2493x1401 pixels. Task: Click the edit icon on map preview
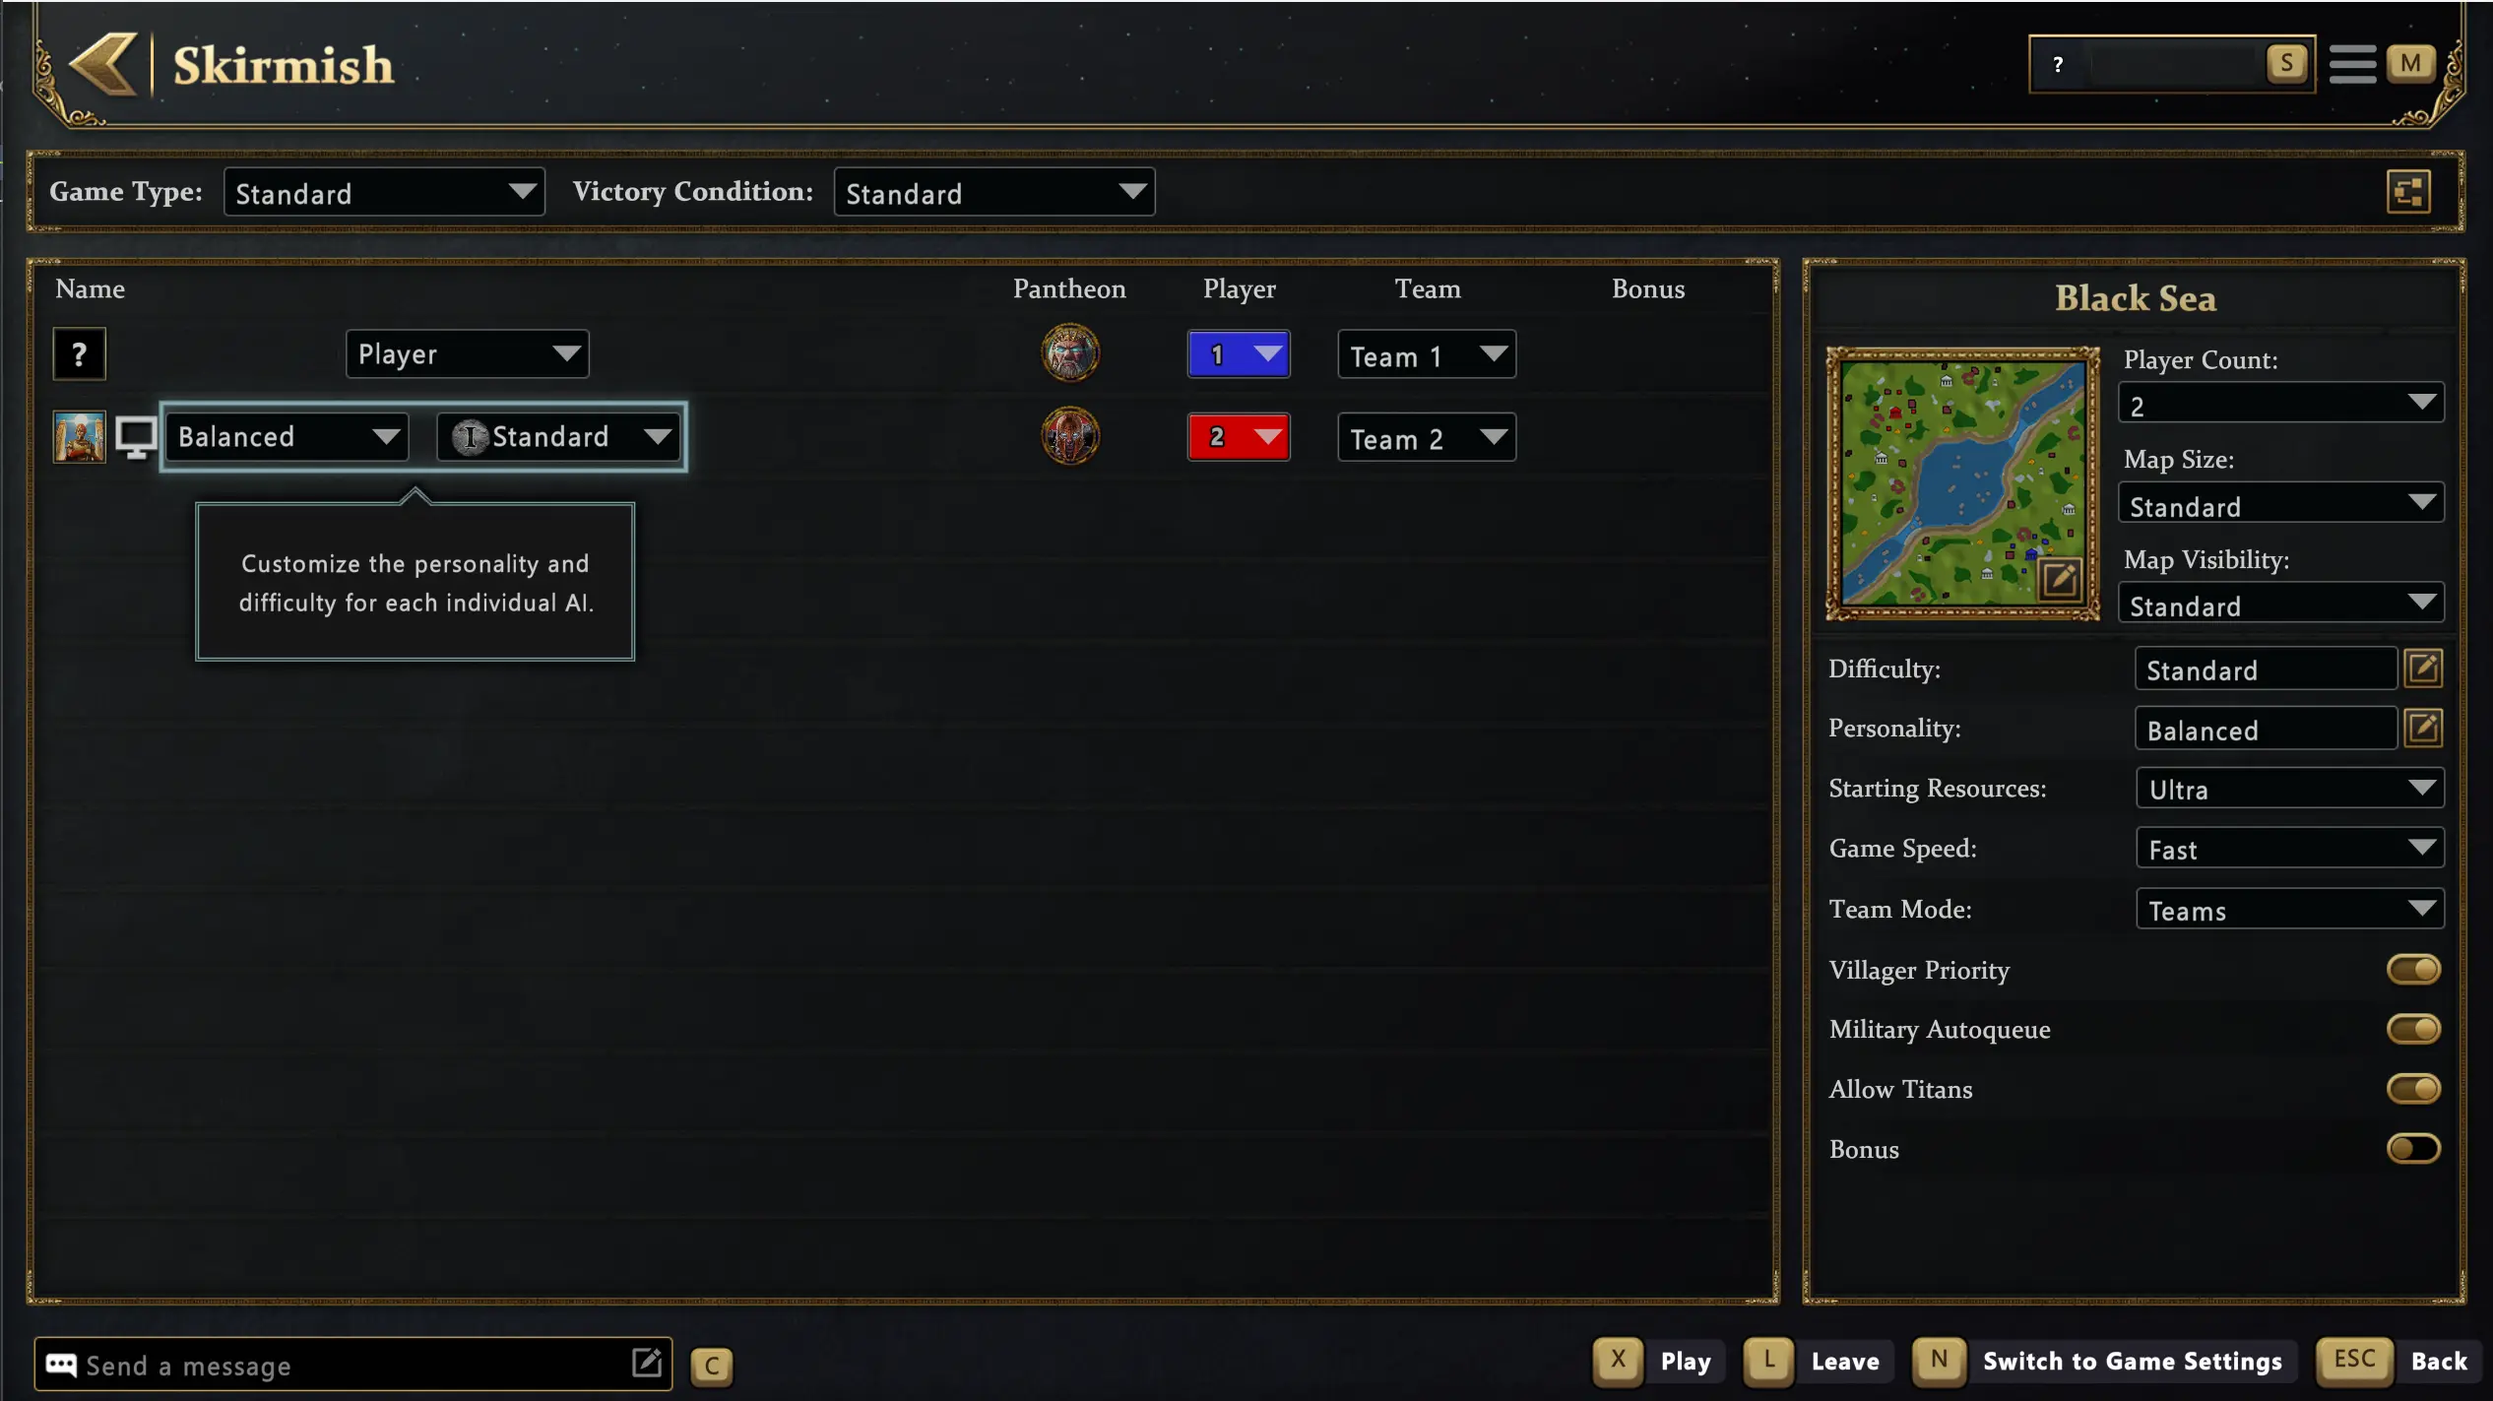pyautogui.click(x=2059, y=579)
